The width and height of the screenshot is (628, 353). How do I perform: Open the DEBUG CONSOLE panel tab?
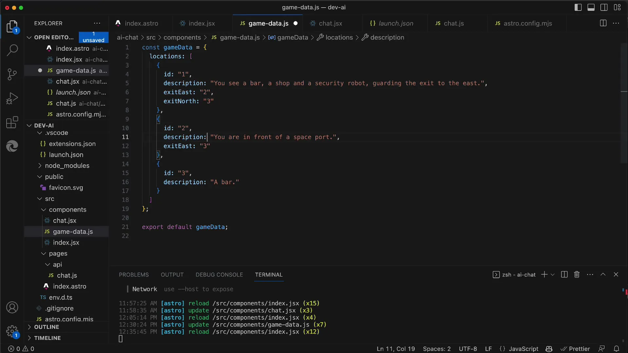tap(219, 275)
